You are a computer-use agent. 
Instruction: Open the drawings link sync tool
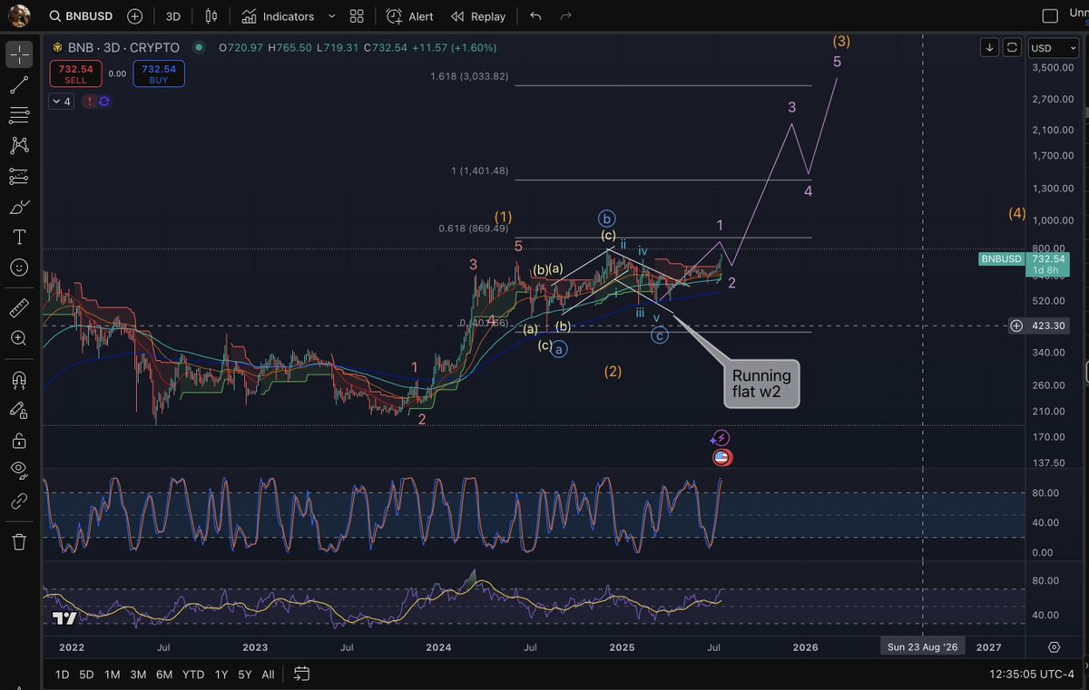pos(19,500)
